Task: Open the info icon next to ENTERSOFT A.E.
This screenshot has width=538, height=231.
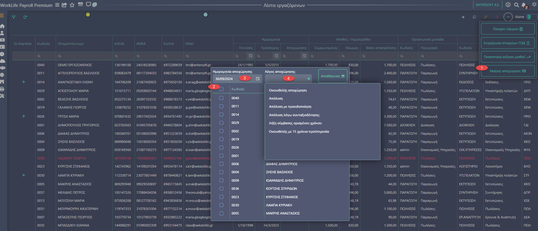Action: pyautogui.click(x=508, y=5)
